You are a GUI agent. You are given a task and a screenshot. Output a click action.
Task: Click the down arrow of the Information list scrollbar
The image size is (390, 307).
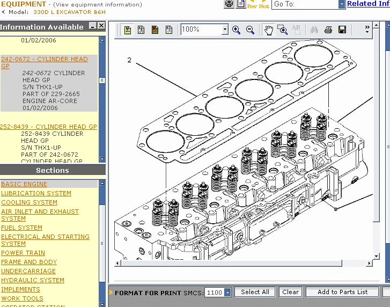click(x=102, y=159)
